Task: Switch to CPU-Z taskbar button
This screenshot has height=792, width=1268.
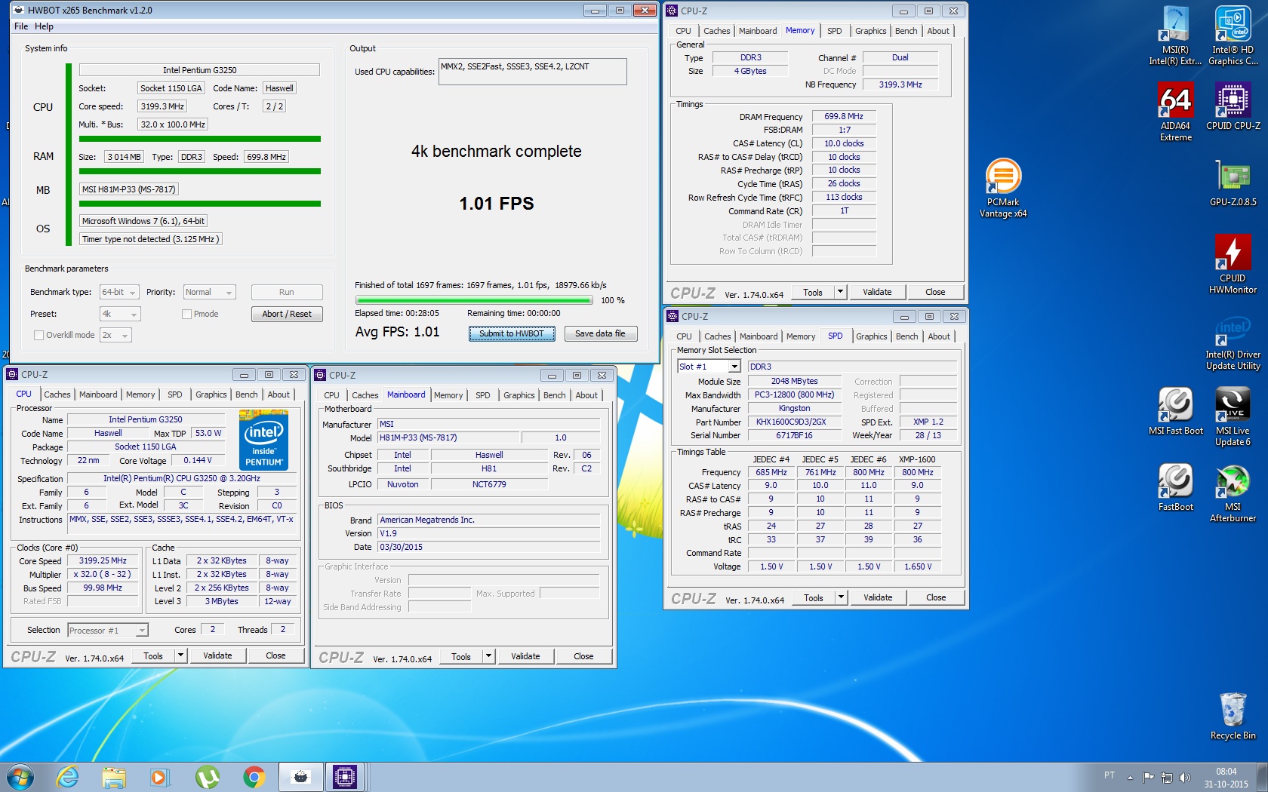Action: pyautogui.click(x=346, y=777)
